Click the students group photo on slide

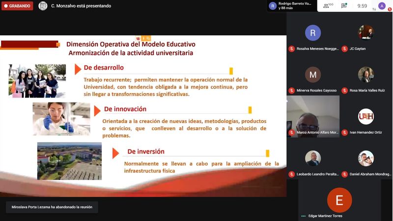tap(37, 81)
